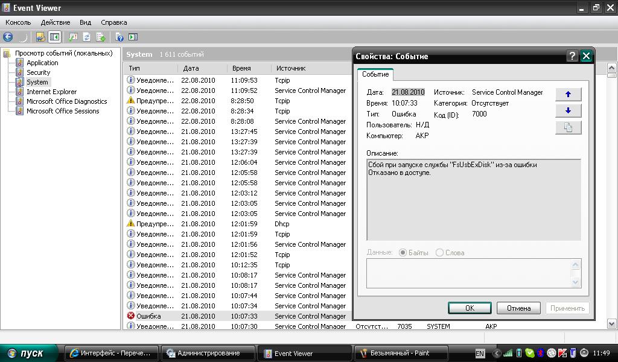Sort by the Время column header
This screenshot has height=362, width=618.
pos(249,68)
